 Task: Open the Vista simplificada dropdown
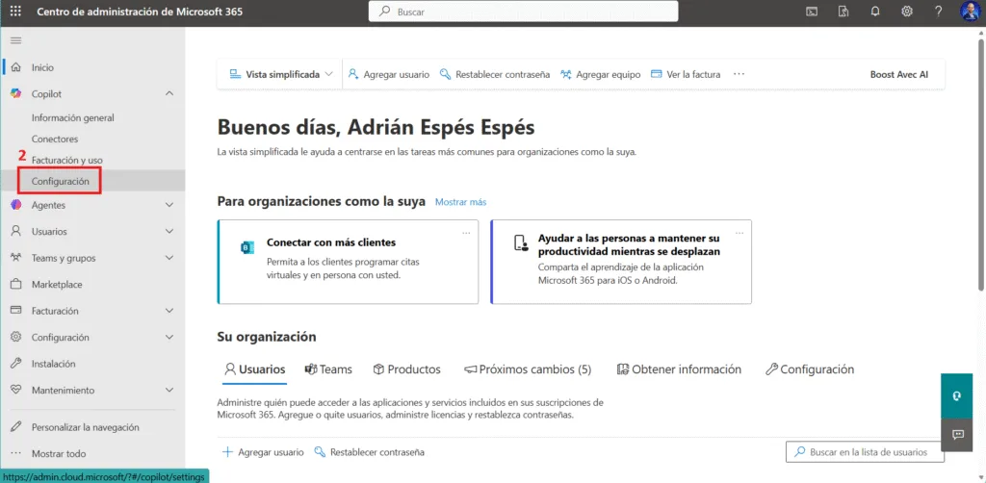280,74
